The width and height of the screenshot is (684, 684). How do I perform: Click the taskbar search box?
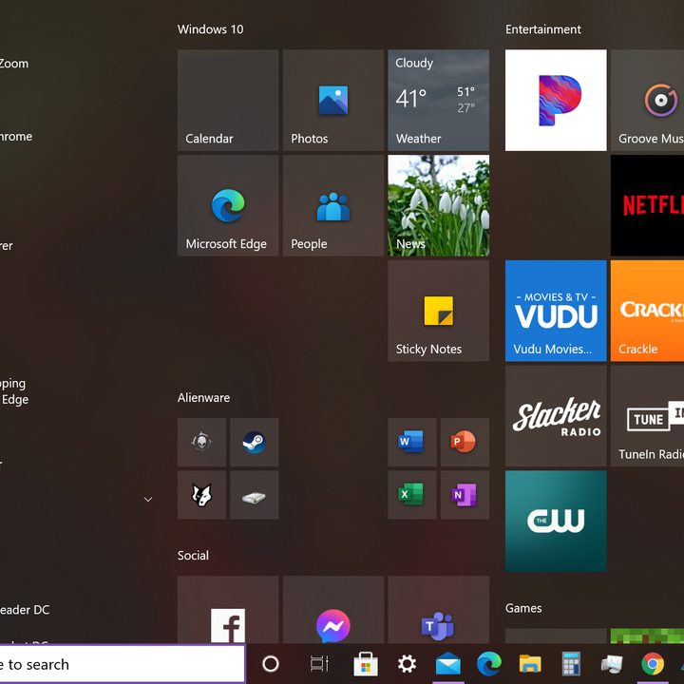tap(123, 664)
